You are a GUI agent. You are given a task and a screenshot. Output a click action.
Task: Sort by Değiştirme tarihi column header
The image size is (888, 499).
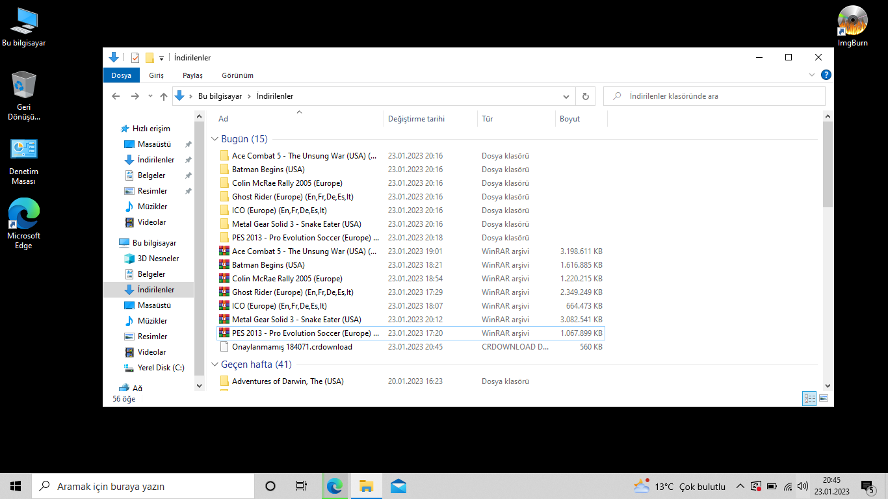point(430,119)
